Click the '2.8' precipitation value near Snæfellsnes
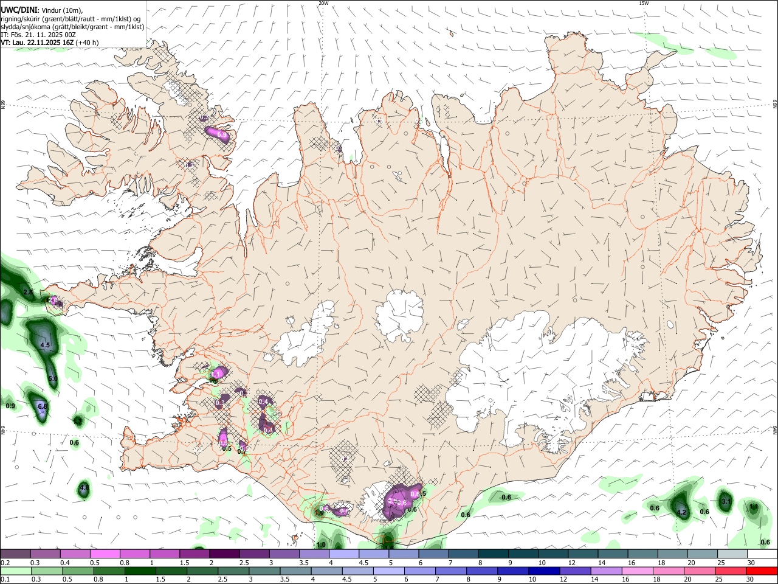The width and height of the screenshot is (778, 584). [28, 293]
